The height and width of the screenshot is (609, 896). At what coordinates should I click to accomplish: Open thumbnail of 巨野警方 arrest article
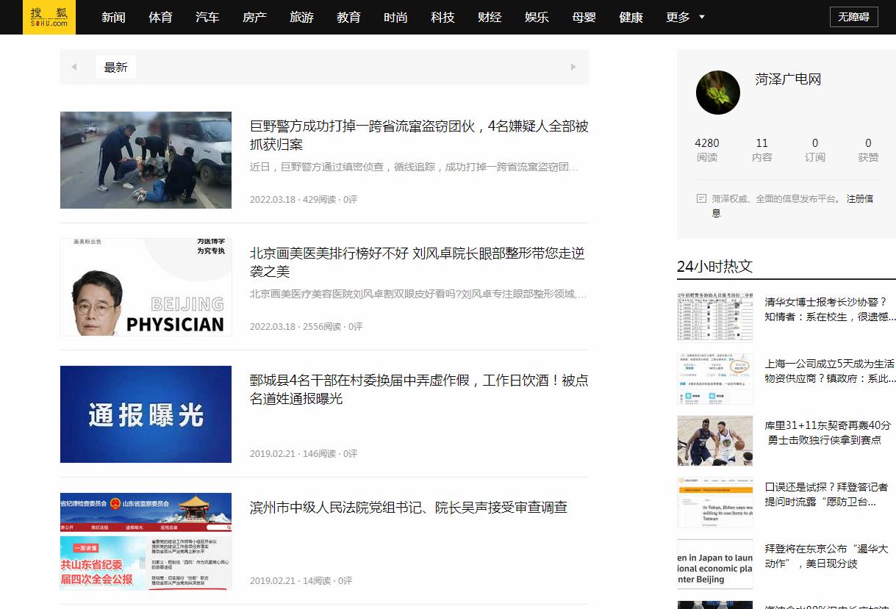point(146,160)
